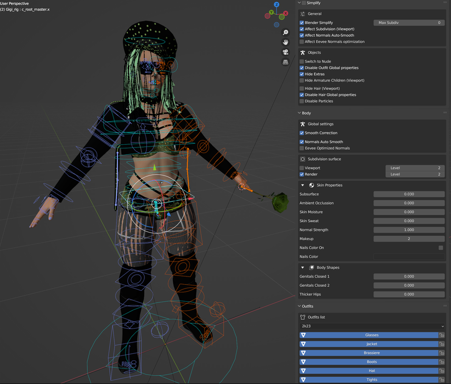Click the triangle icon on the Hat row
451x384 pixels.
tap(303, 371)
